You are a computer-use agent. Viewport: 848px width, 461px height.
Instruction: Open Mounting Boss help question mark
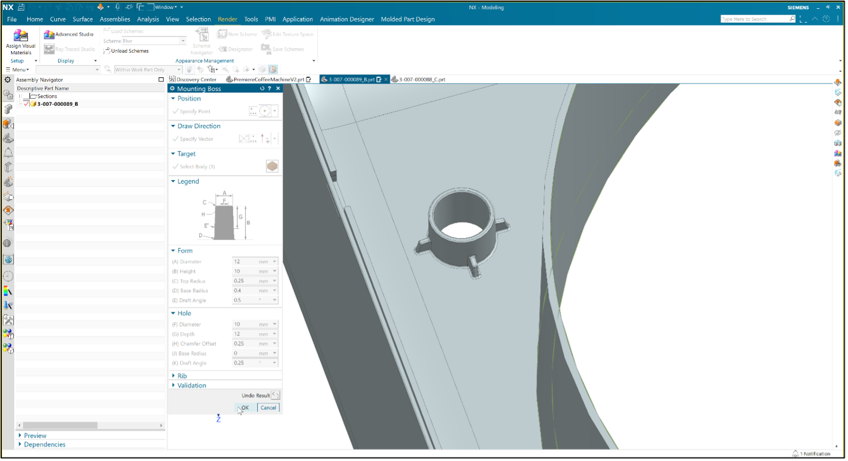(x=270, y=89)
